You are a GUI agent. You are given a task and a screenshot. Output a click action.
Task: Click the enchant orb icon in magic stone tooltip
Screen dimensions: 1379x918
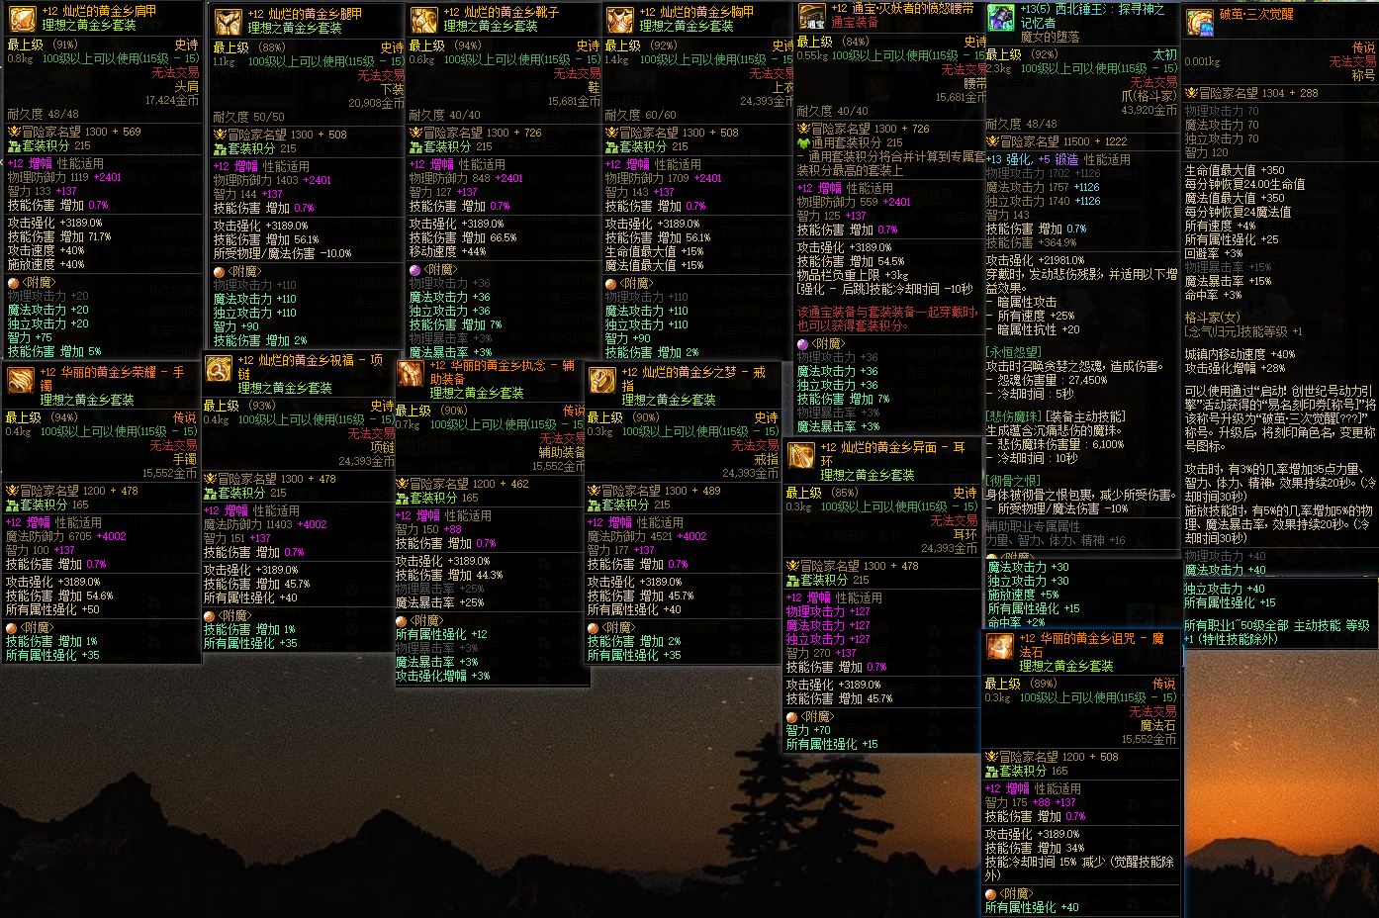click(x=991, y=893)
